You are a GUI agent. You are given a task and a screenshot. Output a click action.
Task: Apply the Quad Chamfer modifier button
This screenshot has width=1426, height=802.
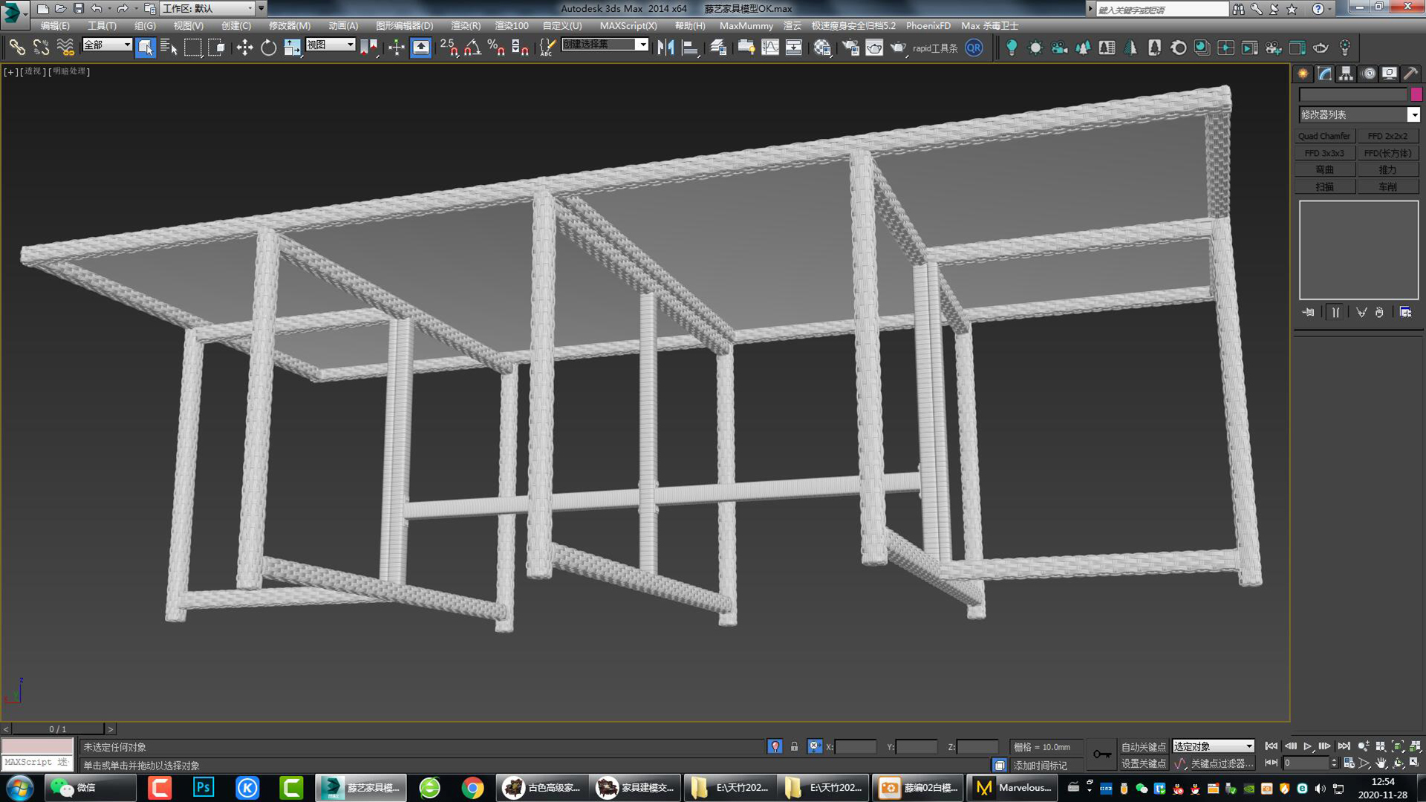(1325, 135)
